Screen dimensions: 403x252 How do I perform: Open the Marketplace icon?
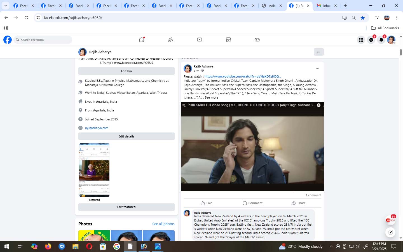[228, 40]
